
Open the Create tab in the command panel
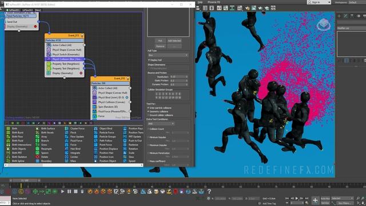pyautogui.click(x=339, y=16)
